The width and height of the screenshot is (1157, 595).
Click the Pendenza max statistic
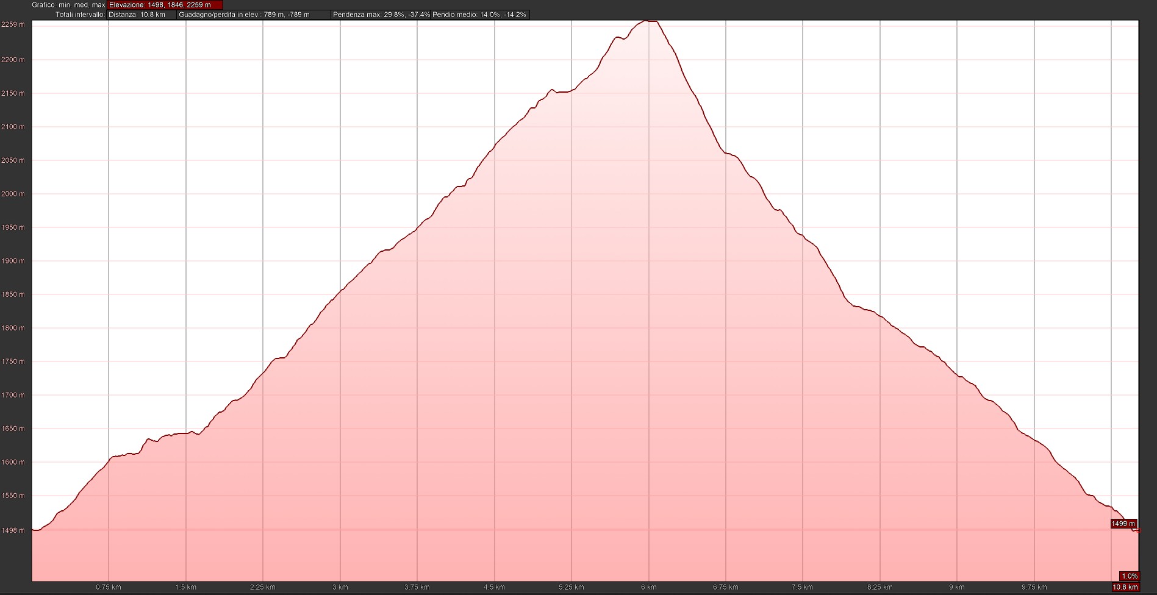(381, 15)
